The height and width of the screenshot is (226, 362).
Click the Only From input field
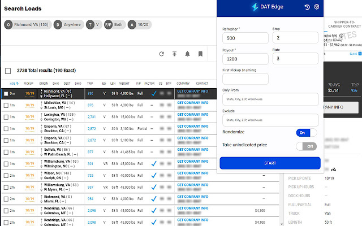[x=270, y=99]
